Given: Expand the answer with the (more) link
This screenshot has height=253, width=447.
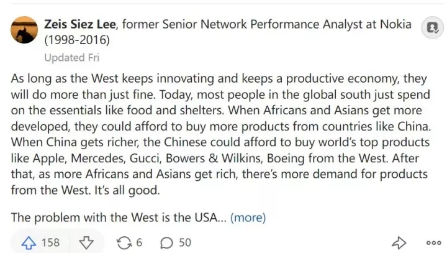Looking at the screenshot, I should click(248, 218).
